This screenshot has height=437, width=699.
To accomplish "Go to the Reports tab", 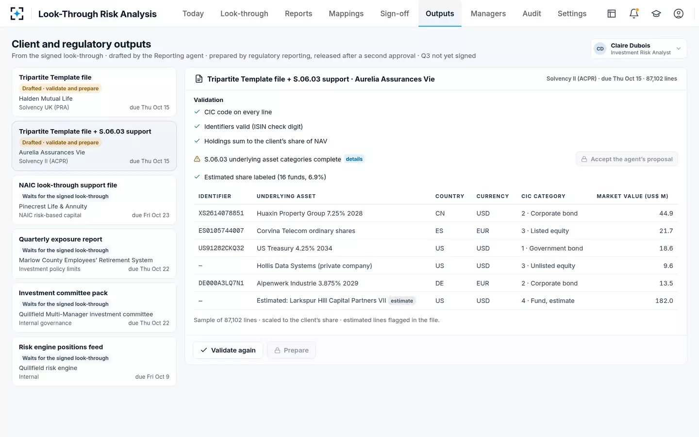I will (x=299, y=14).
